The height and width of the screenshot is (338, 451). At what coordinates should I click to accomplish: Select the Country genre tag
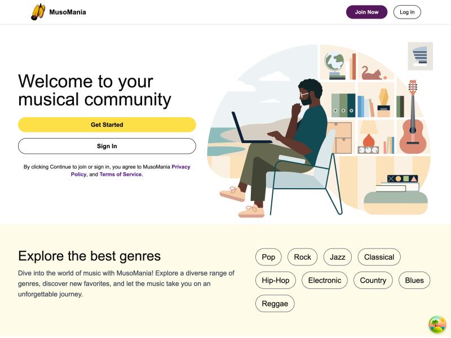point(373,280)
